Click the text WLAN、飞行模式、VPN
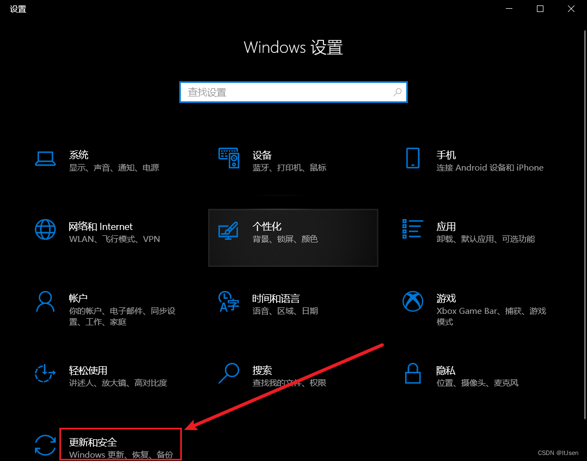Viewport: 587px width, 461px height. point(114,239)
